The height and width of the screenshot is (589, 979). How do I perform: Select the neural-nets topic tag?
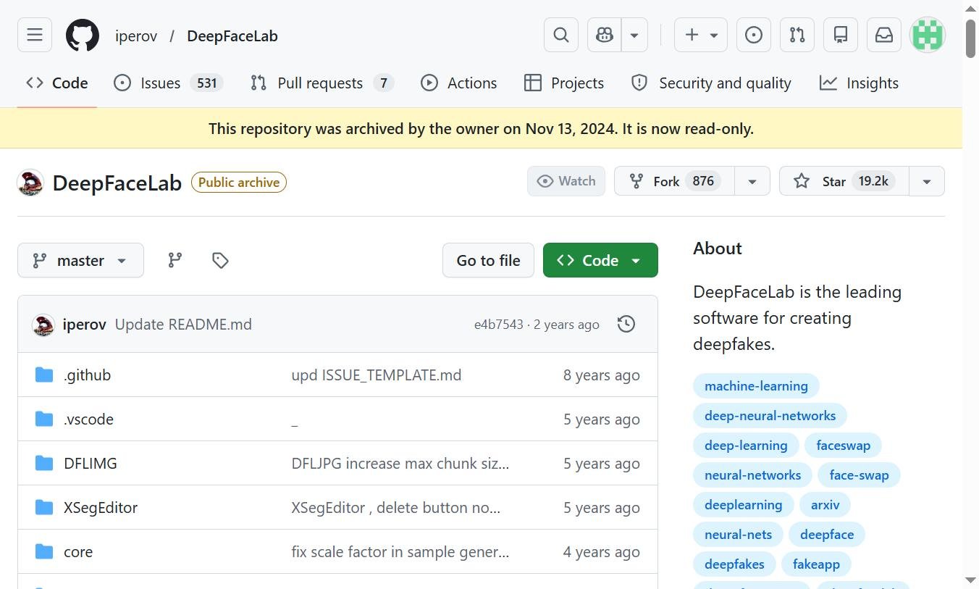(738, 535)
